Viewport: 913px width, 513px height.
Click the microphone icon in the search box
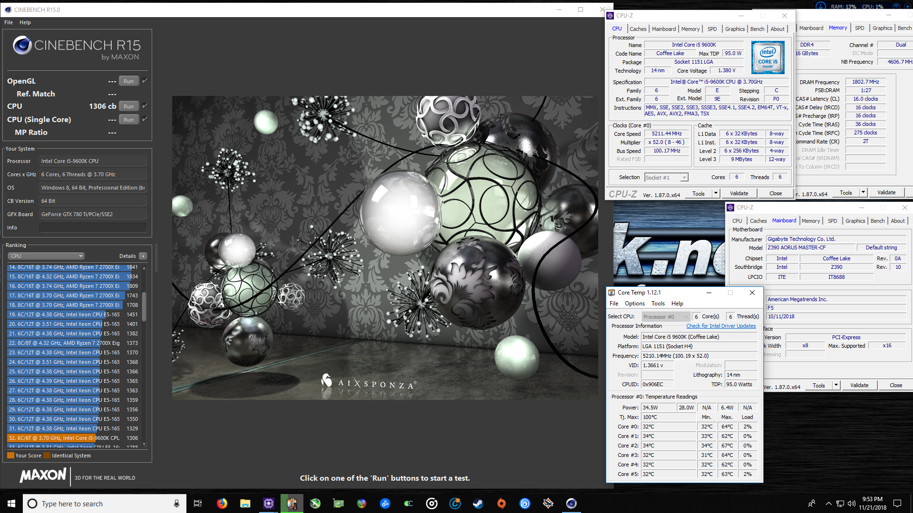pos(176,503)
